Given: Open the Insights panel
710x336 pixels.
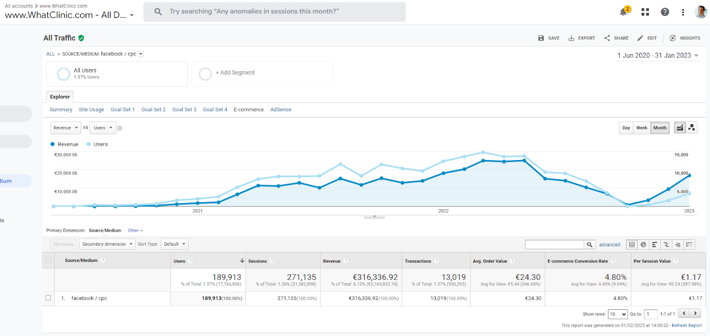Looking at the screenshot, I should click(x=685, y=38).
